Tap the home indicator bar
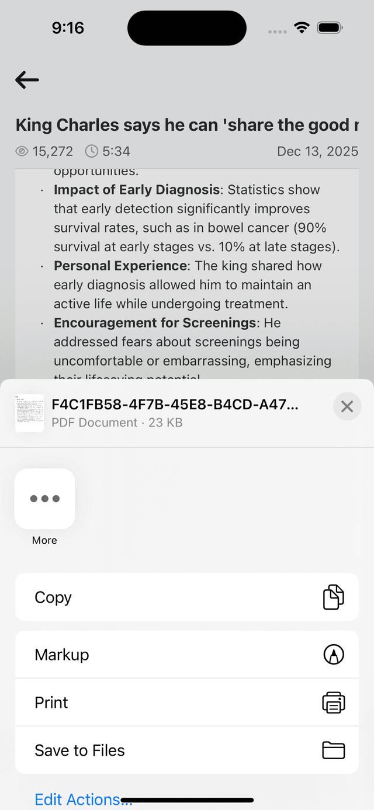Image resolution: width=374 pixels, height=810 pixels. click(187, 799)
